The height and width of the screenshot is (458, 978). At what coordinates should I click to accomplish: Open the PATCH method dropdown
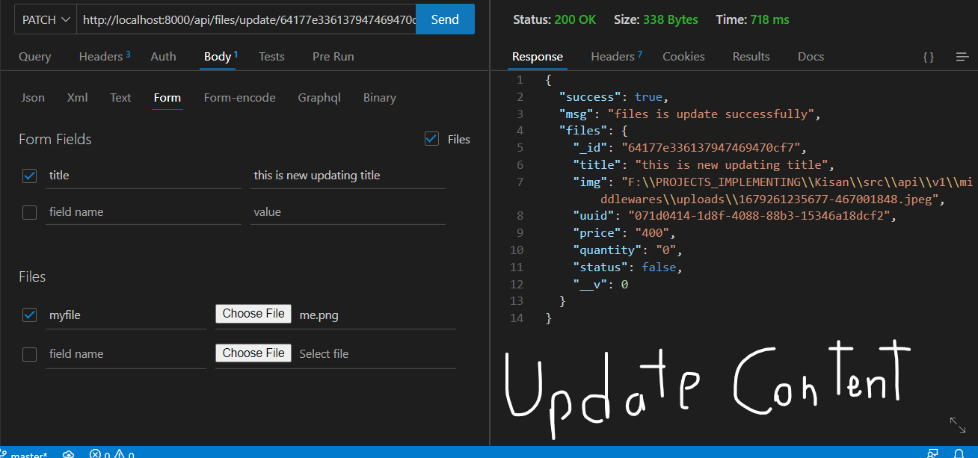pos(46,19)
